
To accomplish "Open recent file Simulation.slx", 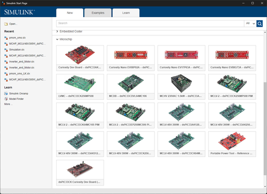I will point(17,50).
